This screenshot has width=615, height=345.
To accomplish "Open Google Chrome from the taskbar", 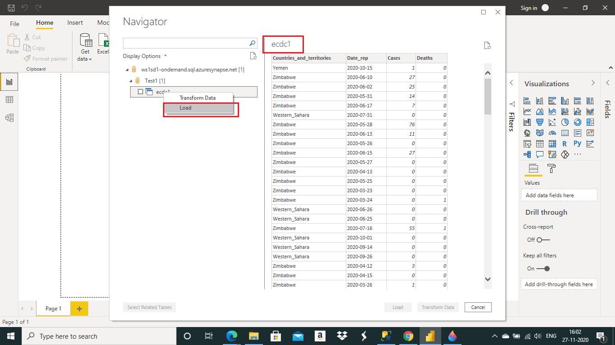I will click(408, 336).
